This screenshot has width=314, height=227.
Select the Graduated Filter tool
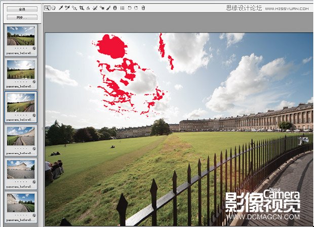[x=115, y=8]
